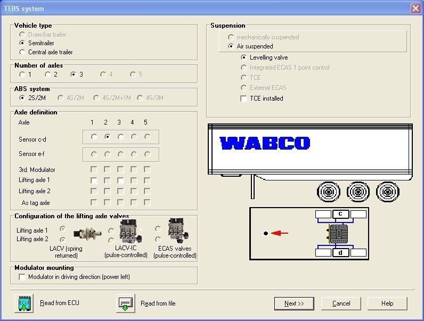Viewport: 424px width, 321px height.
Task: Open Help for the TEBS dialog
Action: [x=387, y=303]
